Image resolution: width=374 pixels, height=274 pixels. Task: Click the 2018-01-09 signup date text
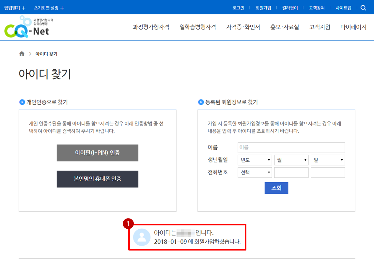coord(170,242)
